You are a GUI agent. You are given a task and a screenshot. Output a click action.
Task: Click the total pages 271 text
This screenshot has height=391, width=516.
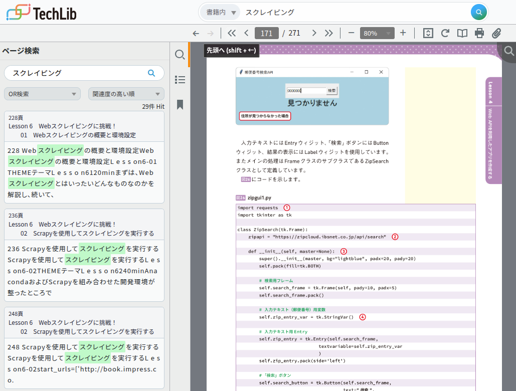(x=294, y=33)
